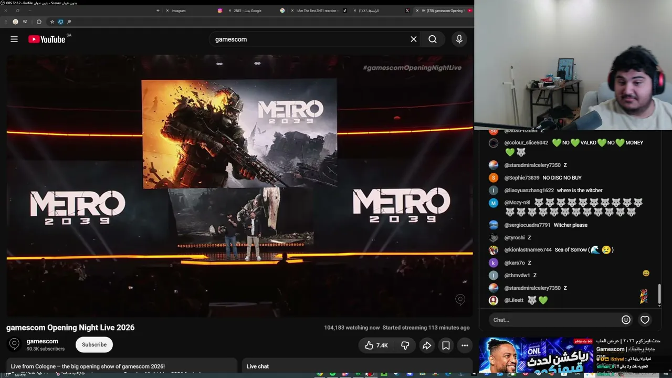Image resolution: width=672 pixels, height=378 pixels.
Task: Run search with the magnifier button
Action: coord(433,39)
